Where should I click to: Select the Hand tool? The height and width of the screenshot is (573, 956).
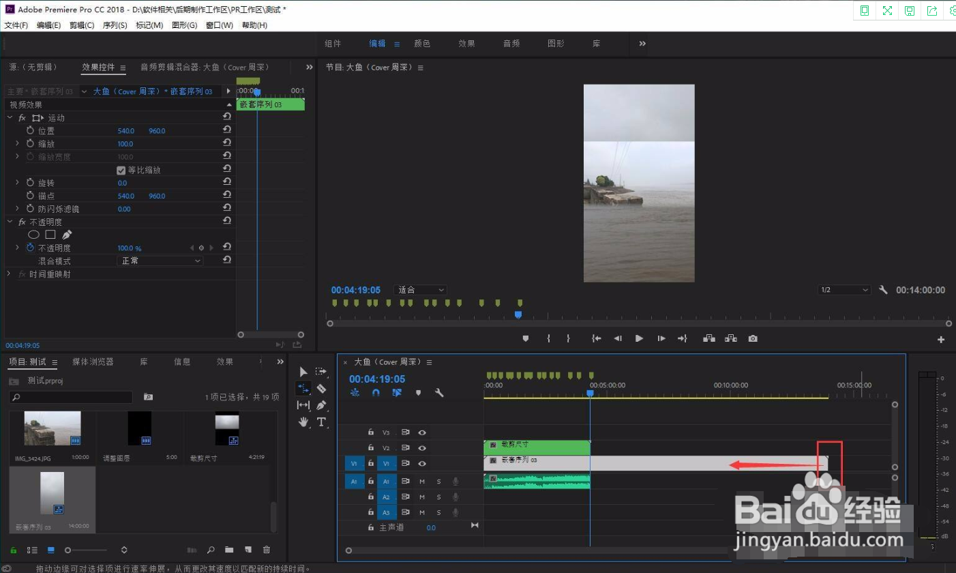click(303, 422)
